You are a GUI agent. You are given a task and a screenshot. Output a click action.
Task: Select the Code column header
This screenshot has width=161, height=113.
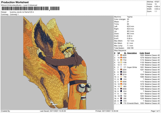(x=142, y=53)
